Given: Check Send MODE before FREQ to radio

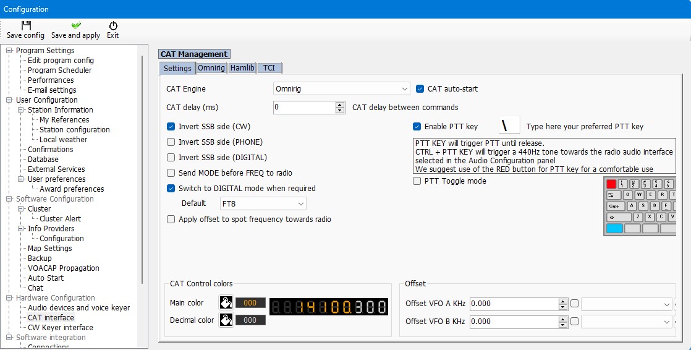Looking at the screenshot, I should coord(171,173).
